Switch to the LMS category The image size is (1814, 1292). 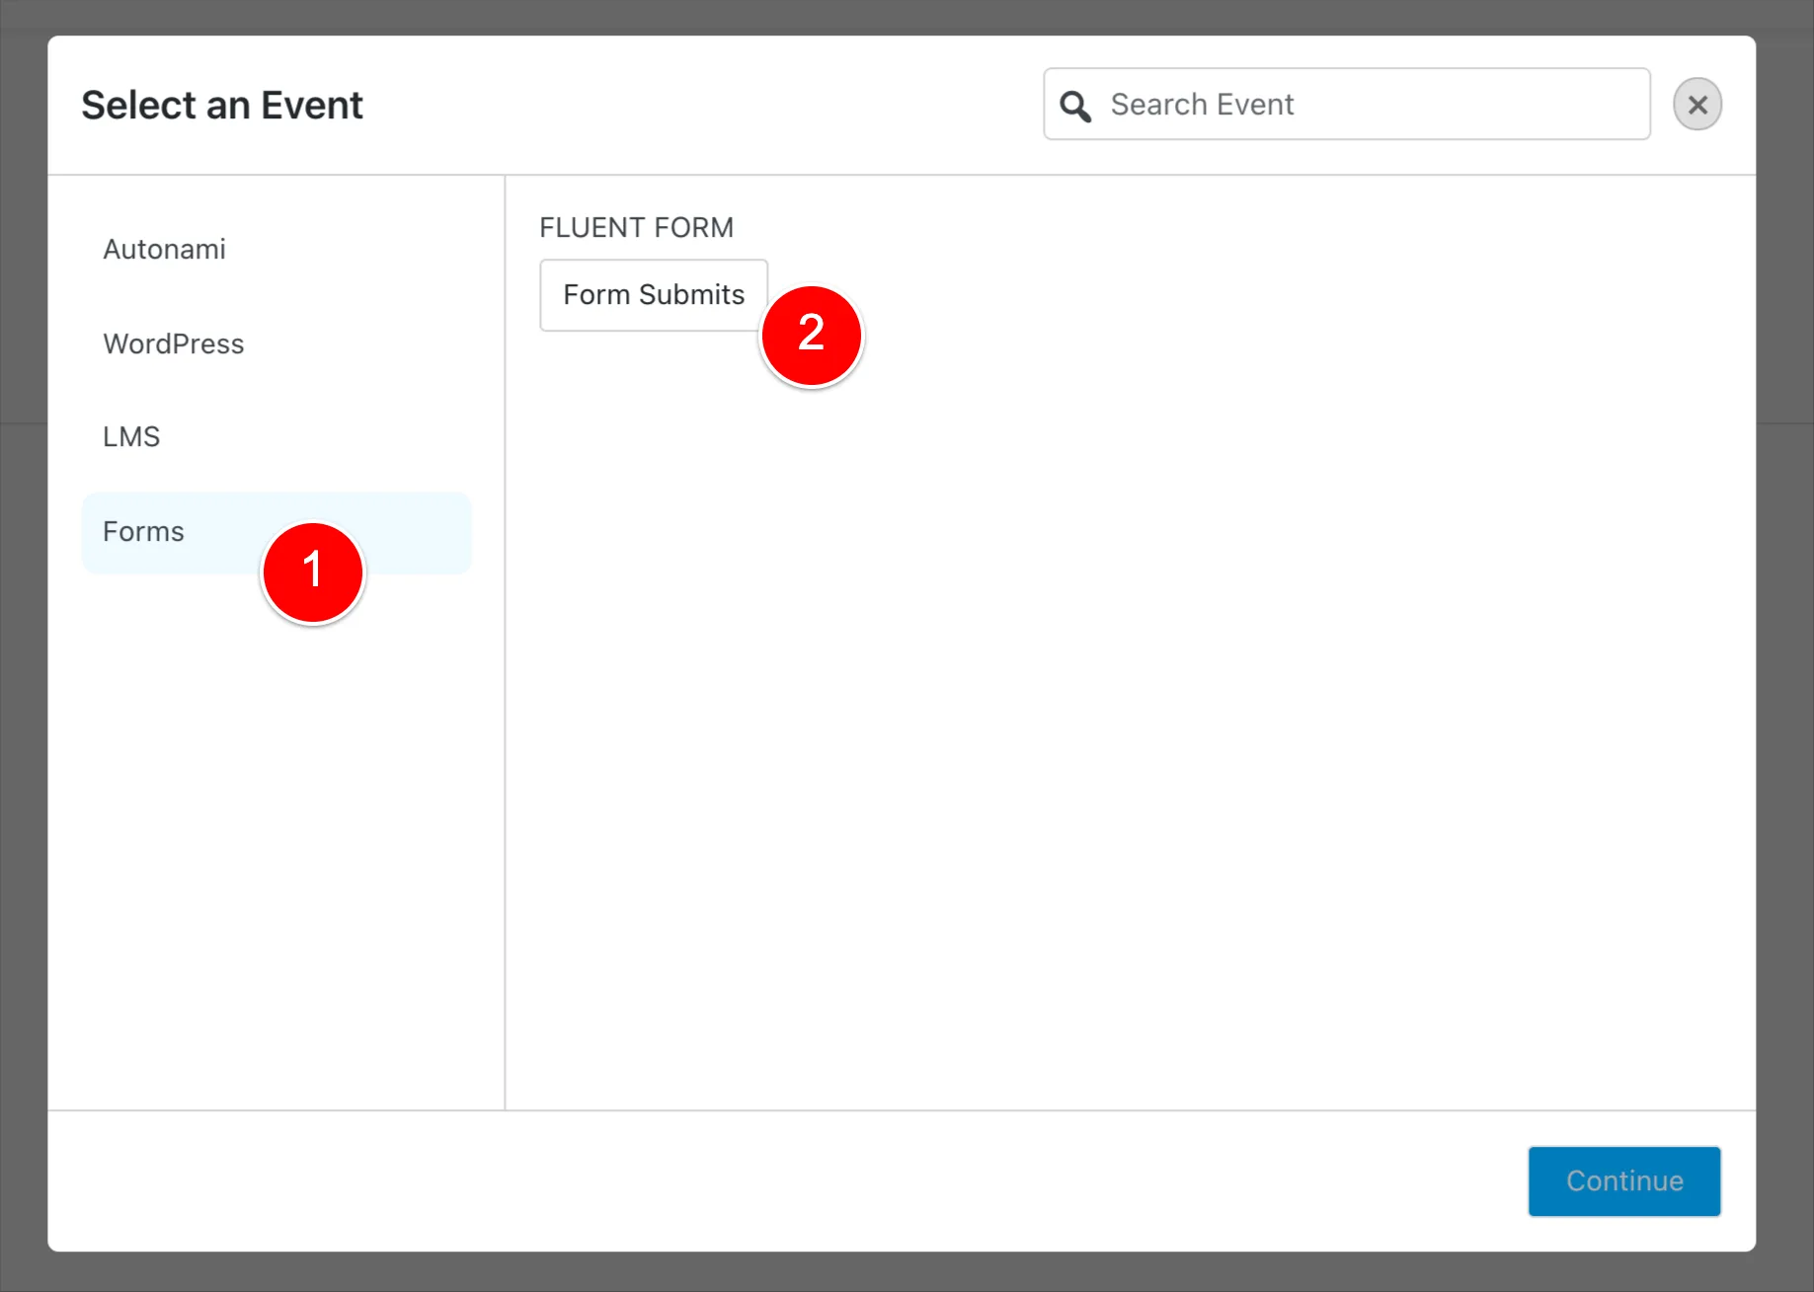pos(276,436)
